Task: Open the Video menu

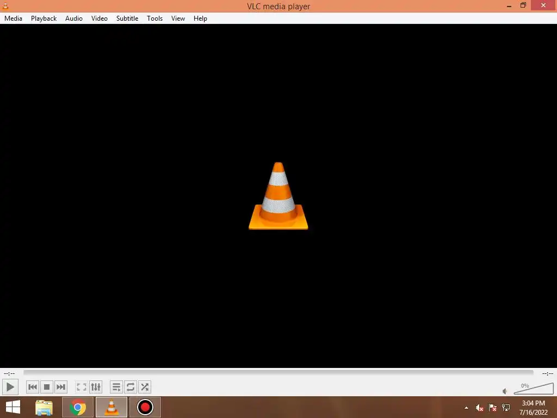Action: point(100,19)
